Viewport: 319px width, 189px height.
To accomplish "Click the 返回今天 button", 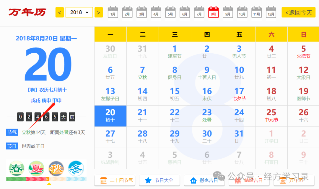I will (x=298, y=12).
